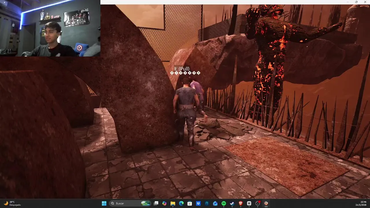370x208 pixels.
Task: Open Outlook mail from taskbar
Action: point(215,203)
